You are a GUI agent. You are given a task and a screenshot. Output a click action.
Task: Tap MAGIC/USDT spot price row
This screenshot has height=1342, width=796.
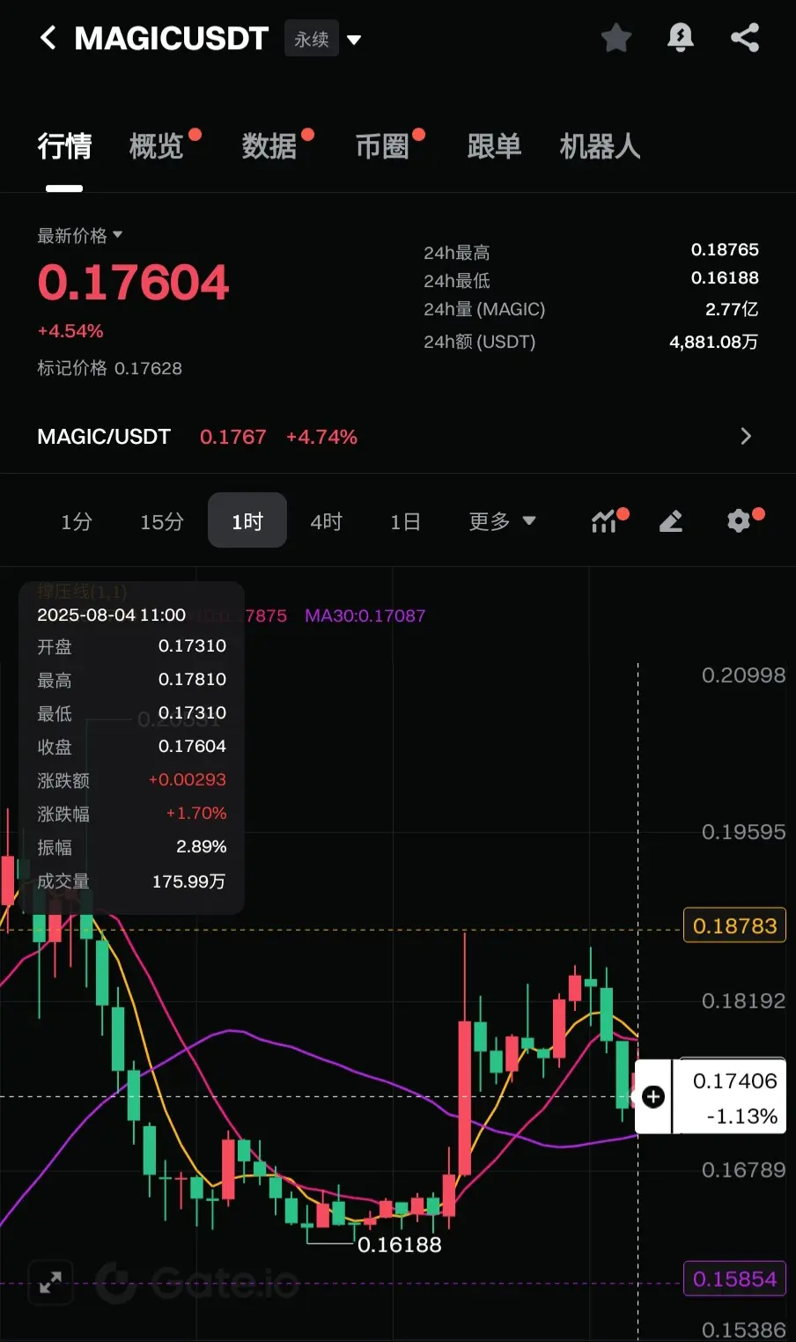coord(398,437)
